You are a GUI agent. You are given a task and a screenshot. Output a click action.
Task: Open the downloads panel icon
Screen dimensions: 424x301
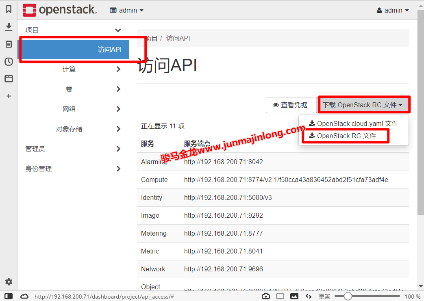pos(9,27)
